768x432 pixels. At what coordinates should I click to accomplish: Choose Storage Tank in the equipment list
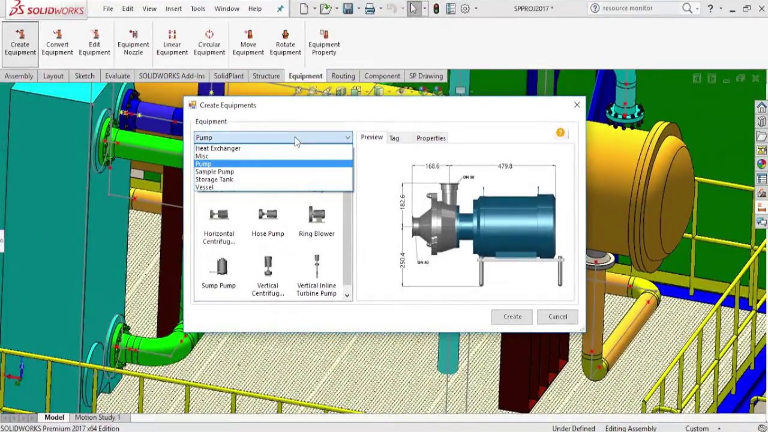point(214,179)
